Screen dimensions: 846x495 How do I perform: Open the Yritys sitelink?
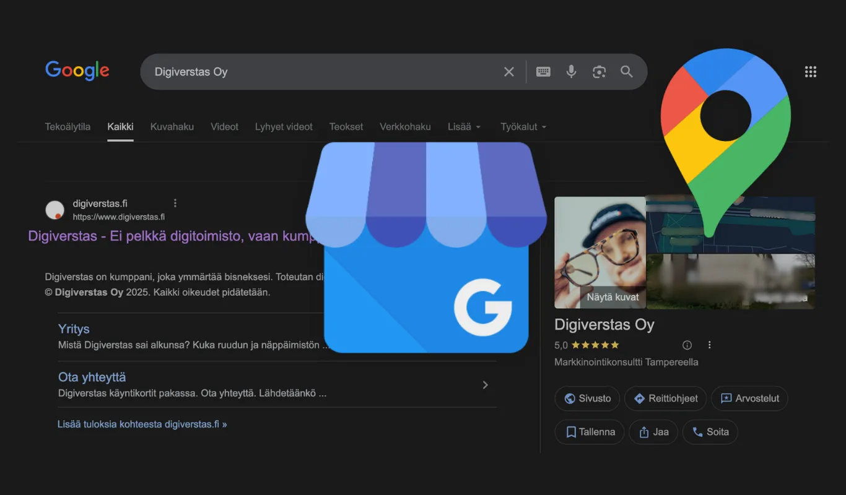click(74, 329)
